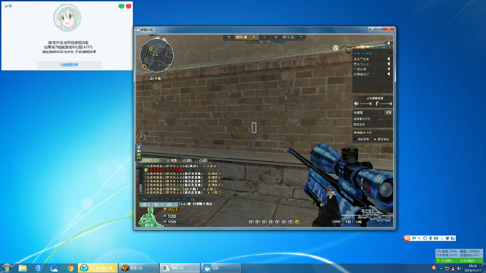Click the speaker volume icon in voice panel
The width and height of the screenshot is (486, 273).
point(356,104)
